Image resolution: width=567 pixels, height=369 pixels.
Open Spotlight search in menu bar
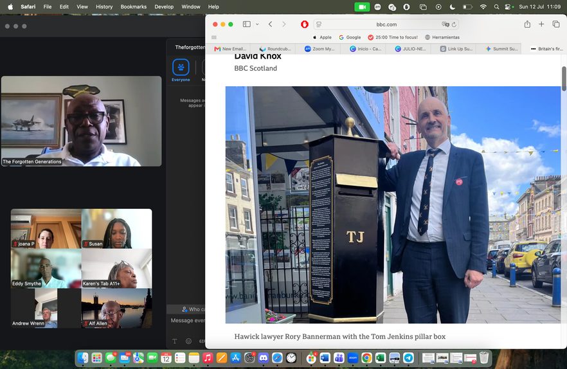tap(496, 6)
